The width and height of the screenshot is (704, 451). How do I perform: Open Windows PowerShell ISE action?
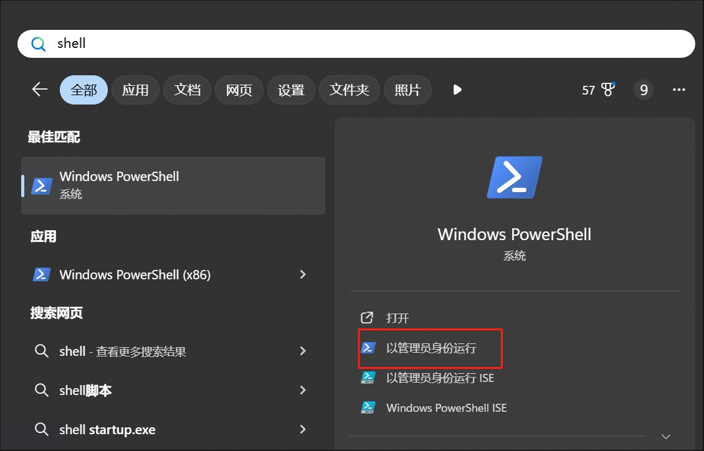coord(447,408)
